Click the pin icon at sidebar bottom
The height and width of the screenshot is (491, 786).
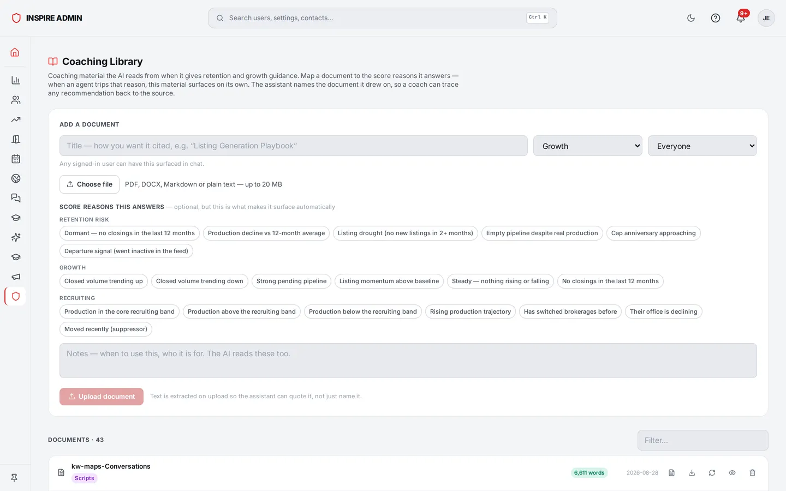(15, 477)
